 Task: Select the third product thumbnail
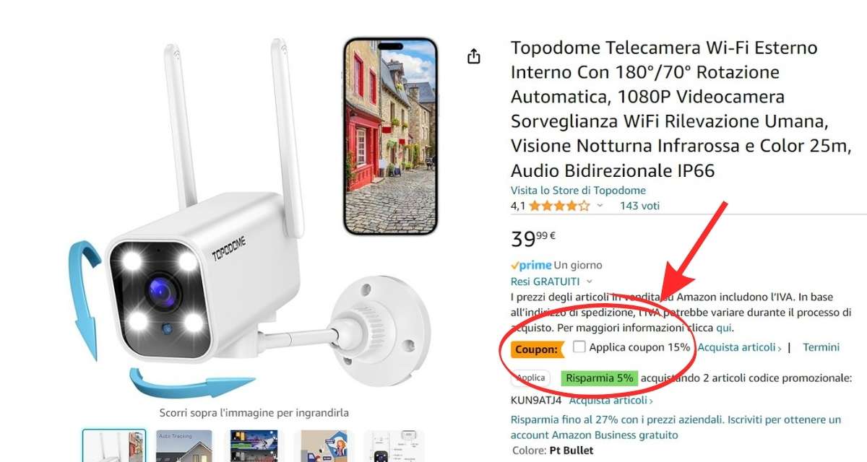(x=254, y=446)
